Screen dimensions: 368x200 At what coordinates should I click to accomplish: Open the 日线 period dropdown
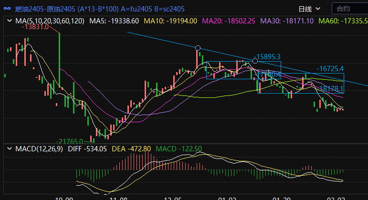pos(308,9)
